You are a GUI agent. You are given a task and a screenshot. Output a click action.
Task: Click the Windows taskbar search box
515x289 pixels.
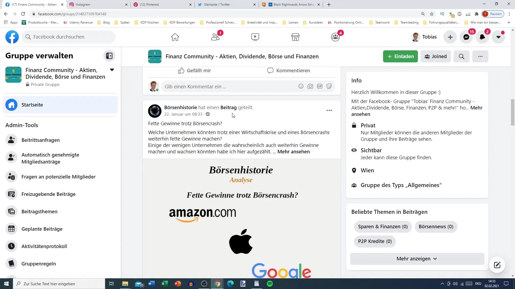pyautogui.click(x=59, y=284)
